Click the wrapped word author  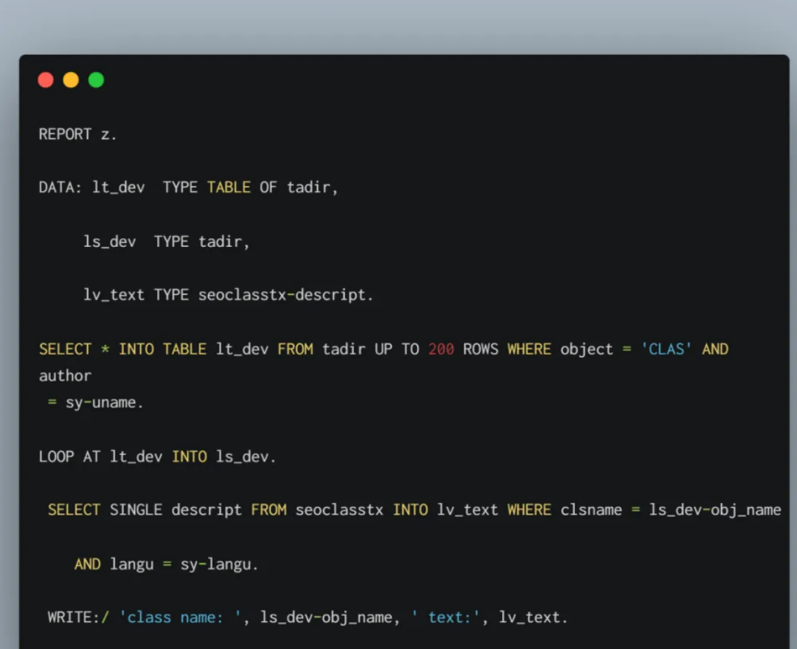pos(65,376)
